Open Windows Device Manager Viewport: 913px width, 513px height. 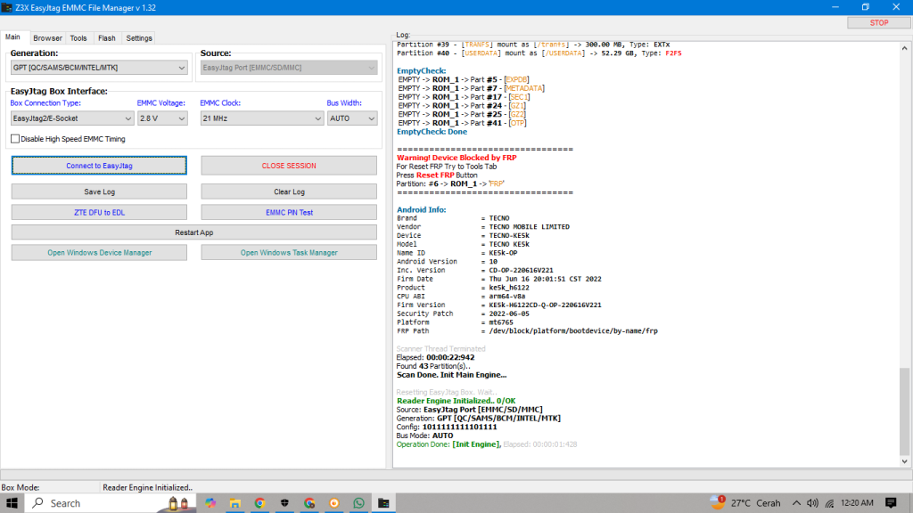tap(99, 252)
